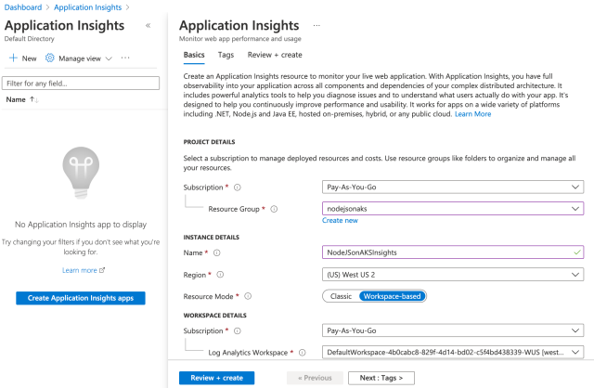Show info icon next to Name
The width and height of the screenshot is (594, 388).
[x=216, y=252]
